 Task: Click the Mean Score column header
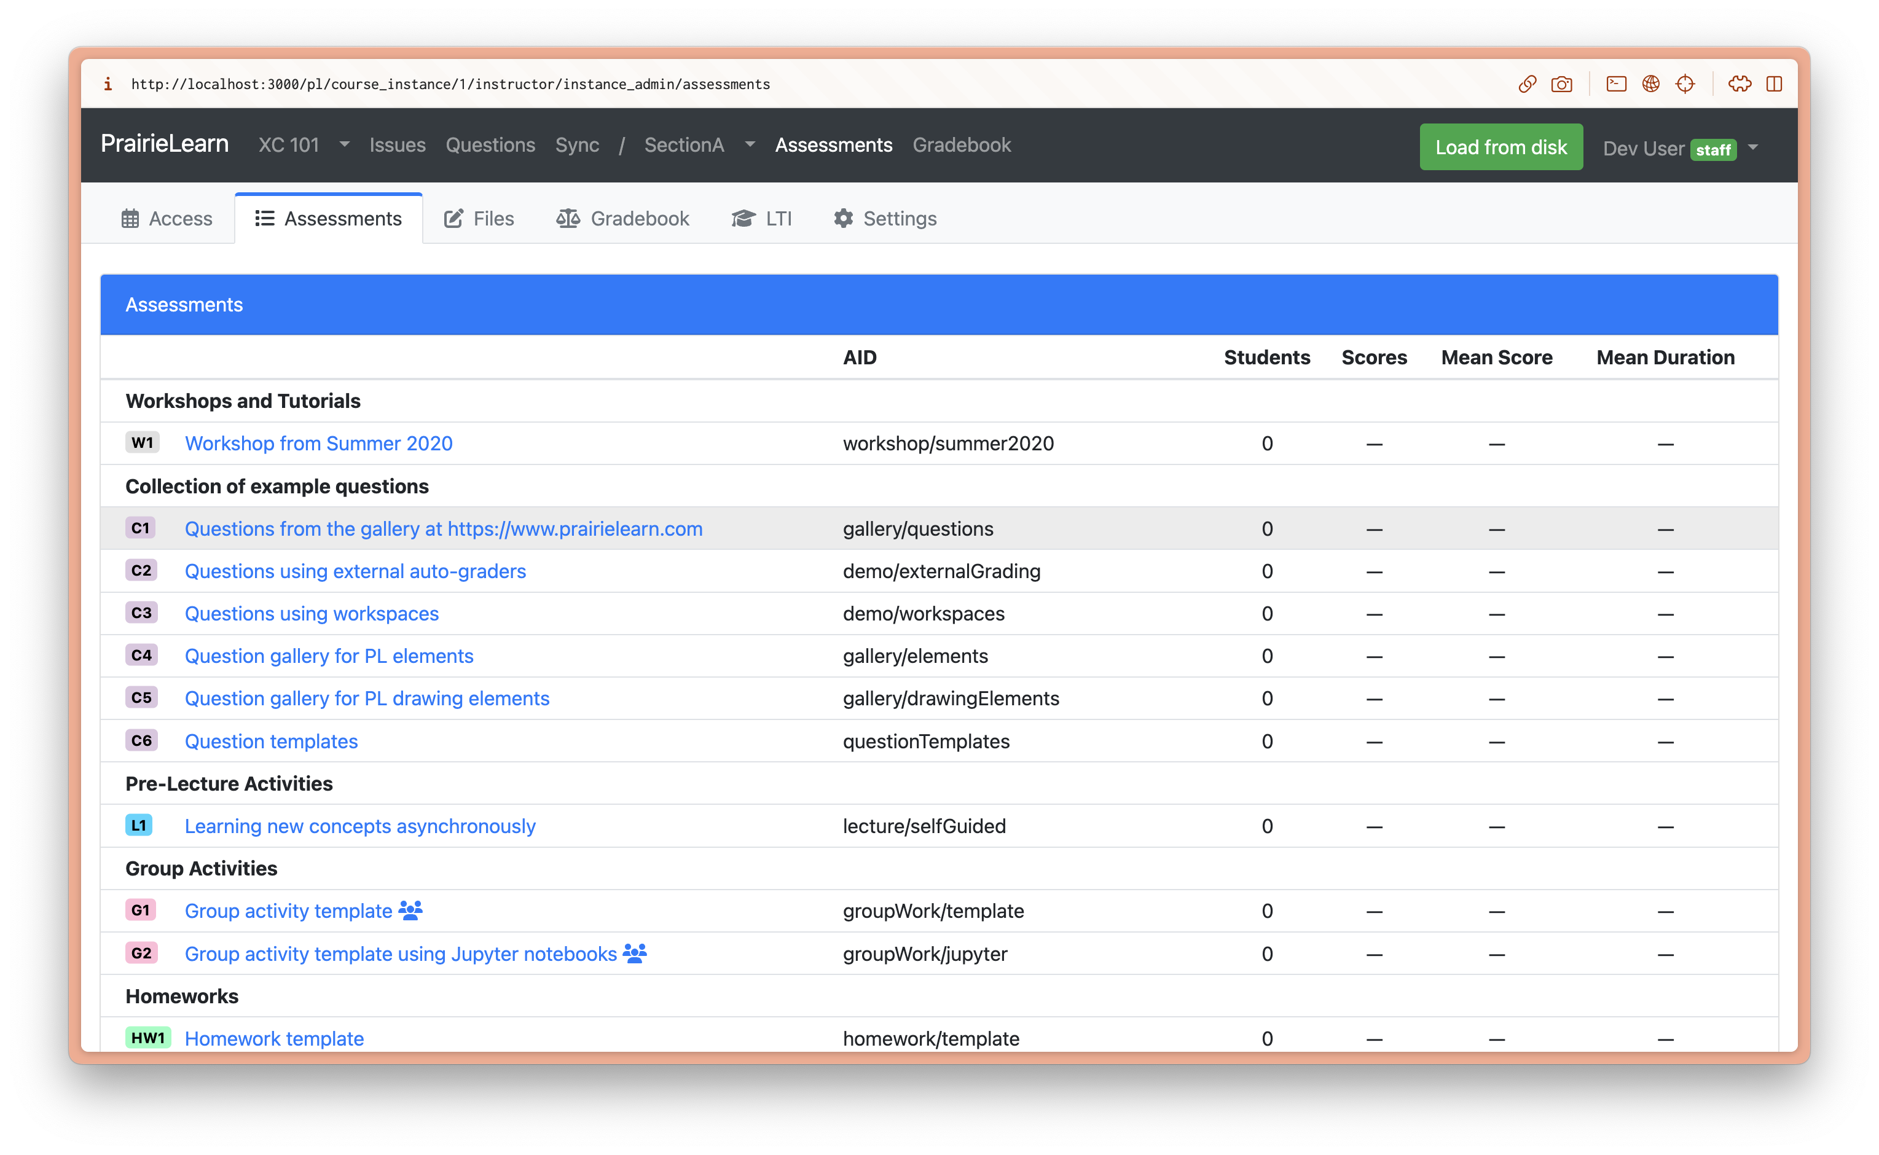1496,357
